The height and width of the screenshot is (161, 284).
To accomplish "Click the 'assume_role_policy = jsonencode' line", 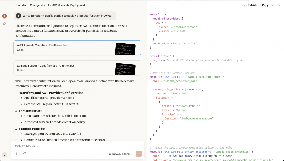I will tap(178, 89).
